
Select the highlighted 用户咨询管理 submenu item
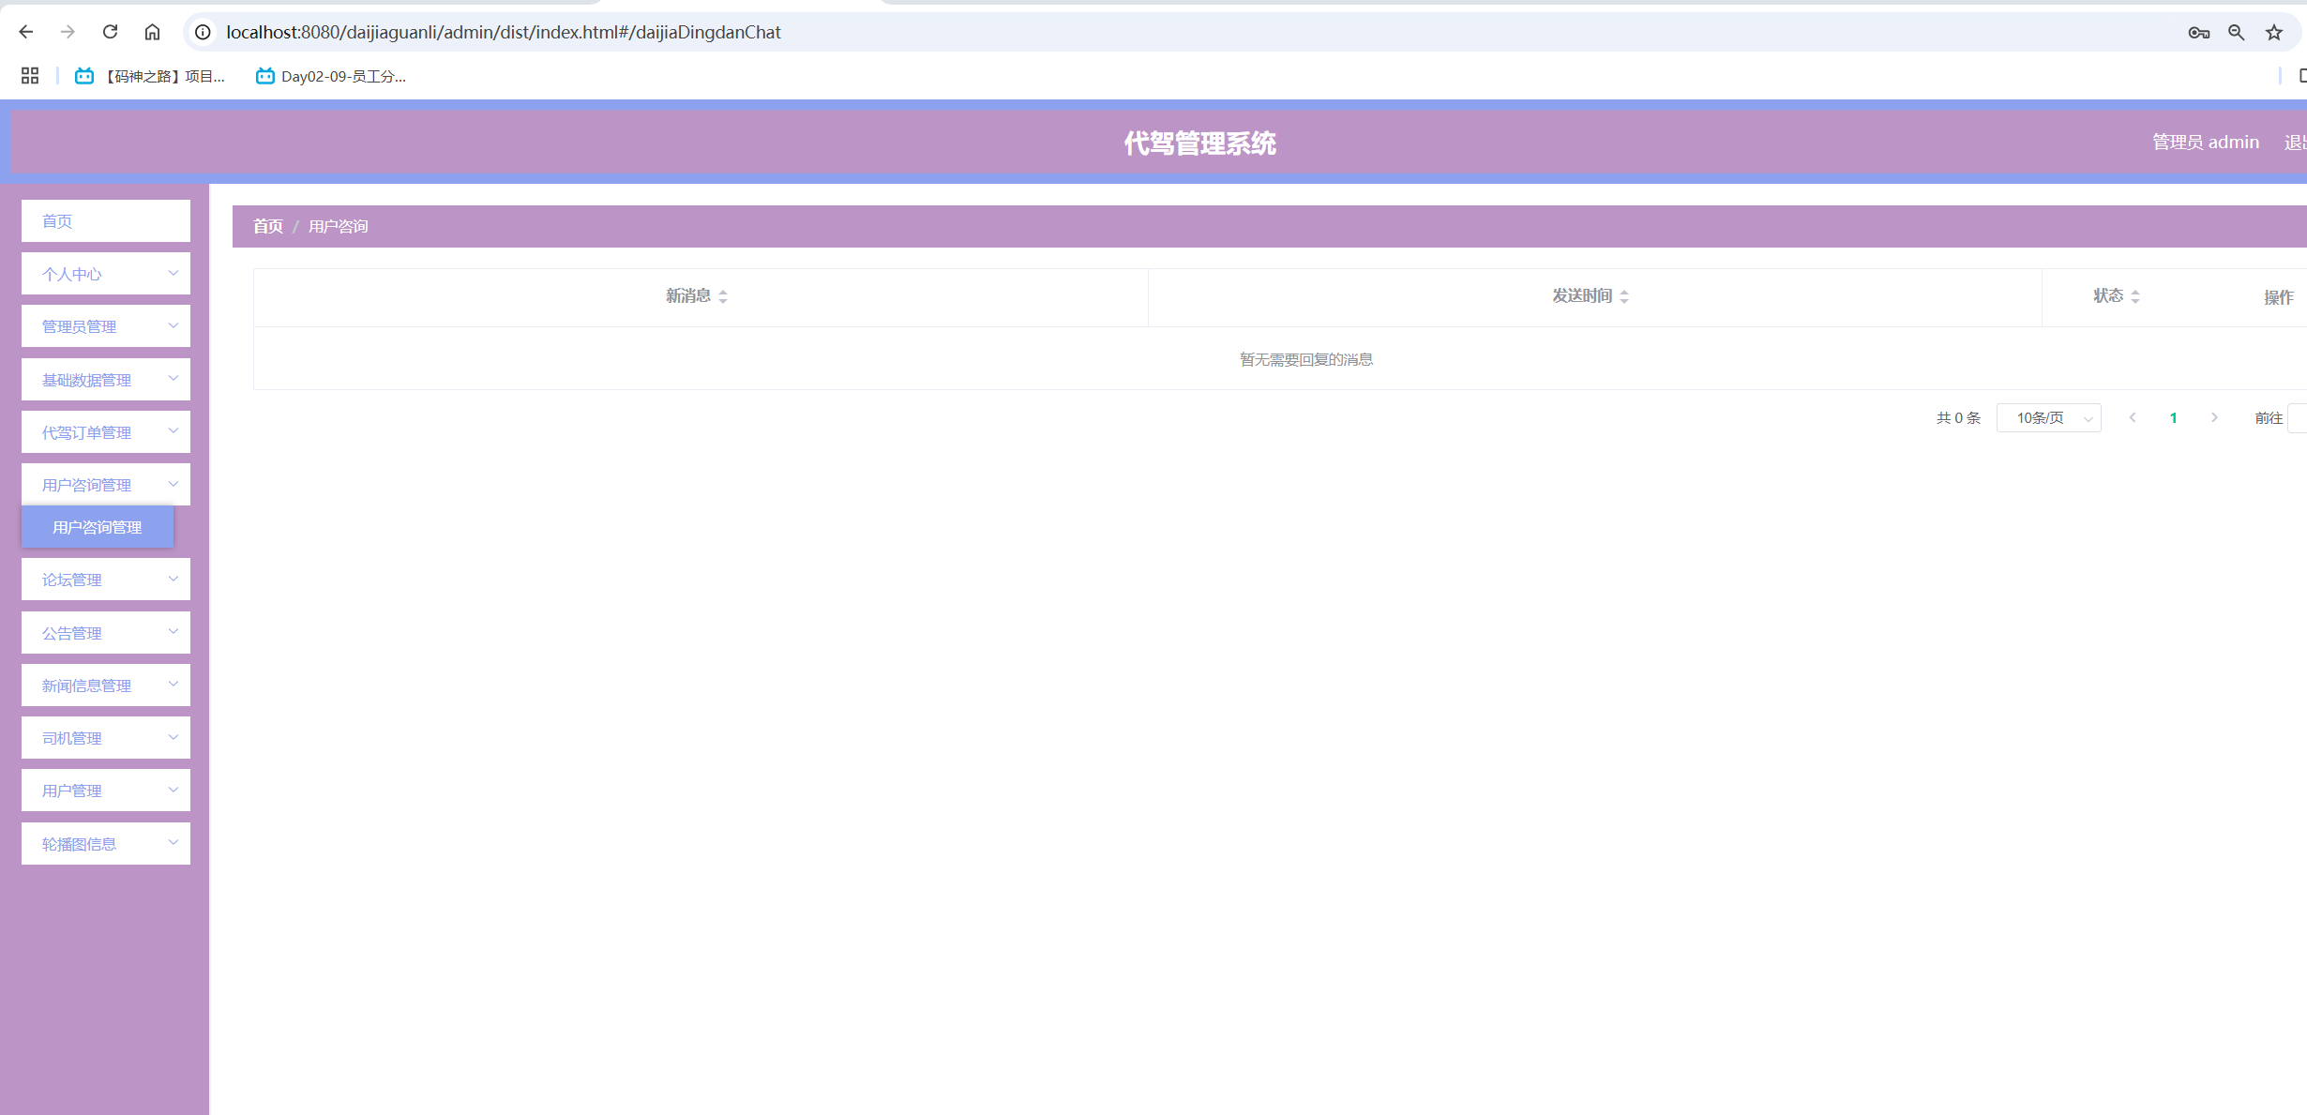[x=98, y=527]
